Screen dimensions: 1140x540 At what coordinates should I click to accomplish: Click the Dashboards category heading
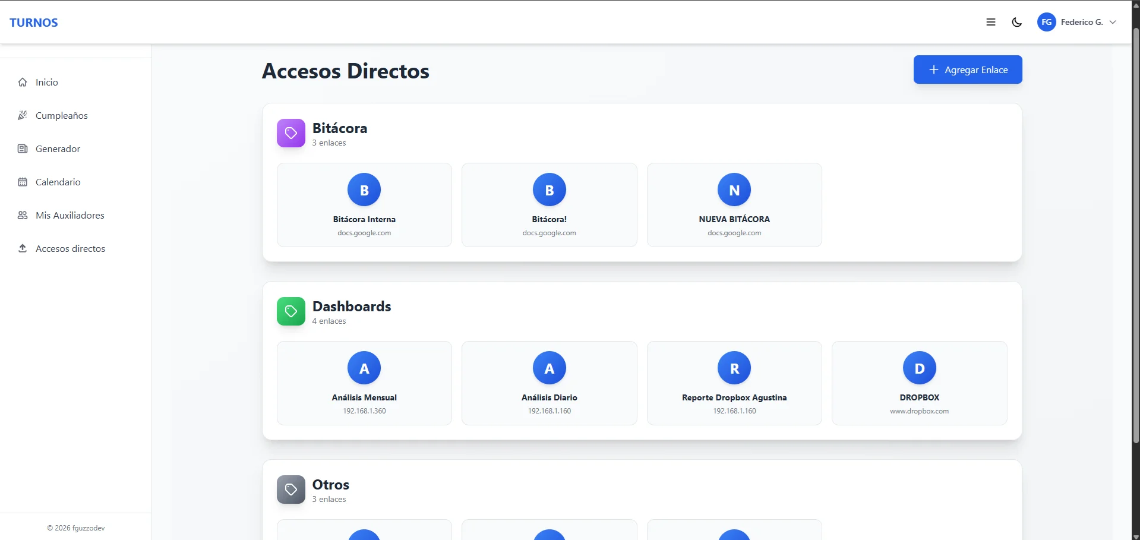pos(352,307)
